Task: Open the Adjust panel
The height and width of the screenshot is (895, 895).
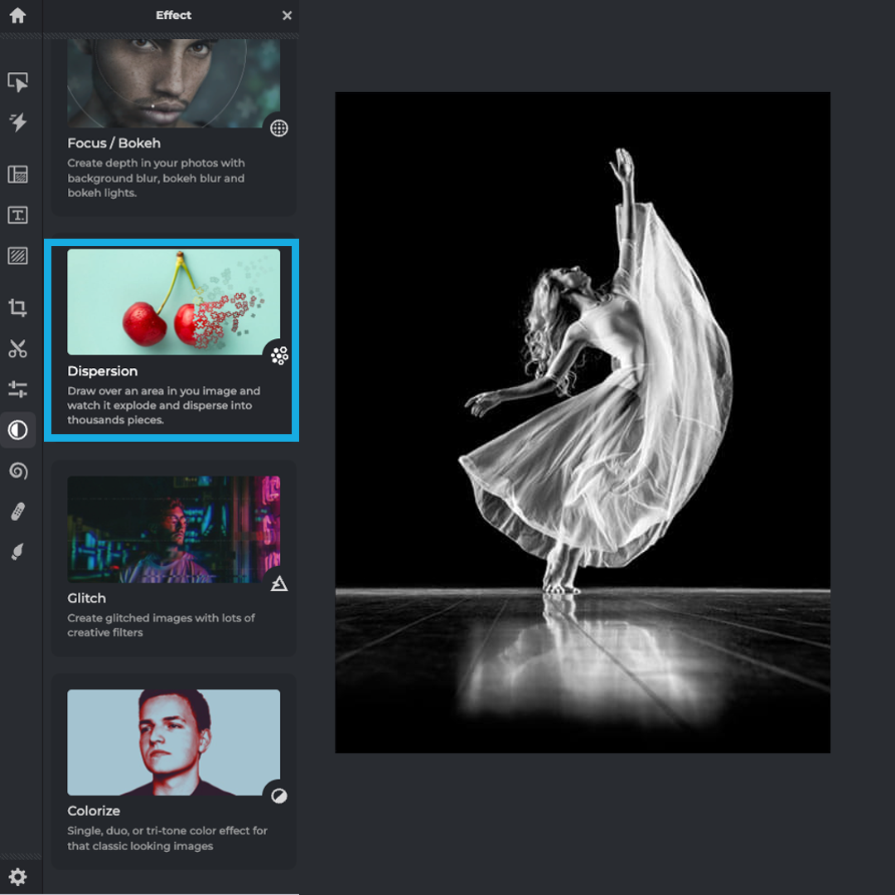Action: [18, 387]
